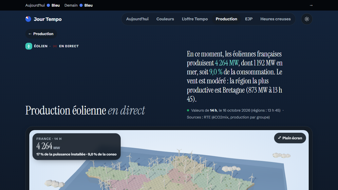Click the Aujourd'hui Bleu banner label
Image resolution: width=338 pixels, height=190 pixels.
(43, 5)
